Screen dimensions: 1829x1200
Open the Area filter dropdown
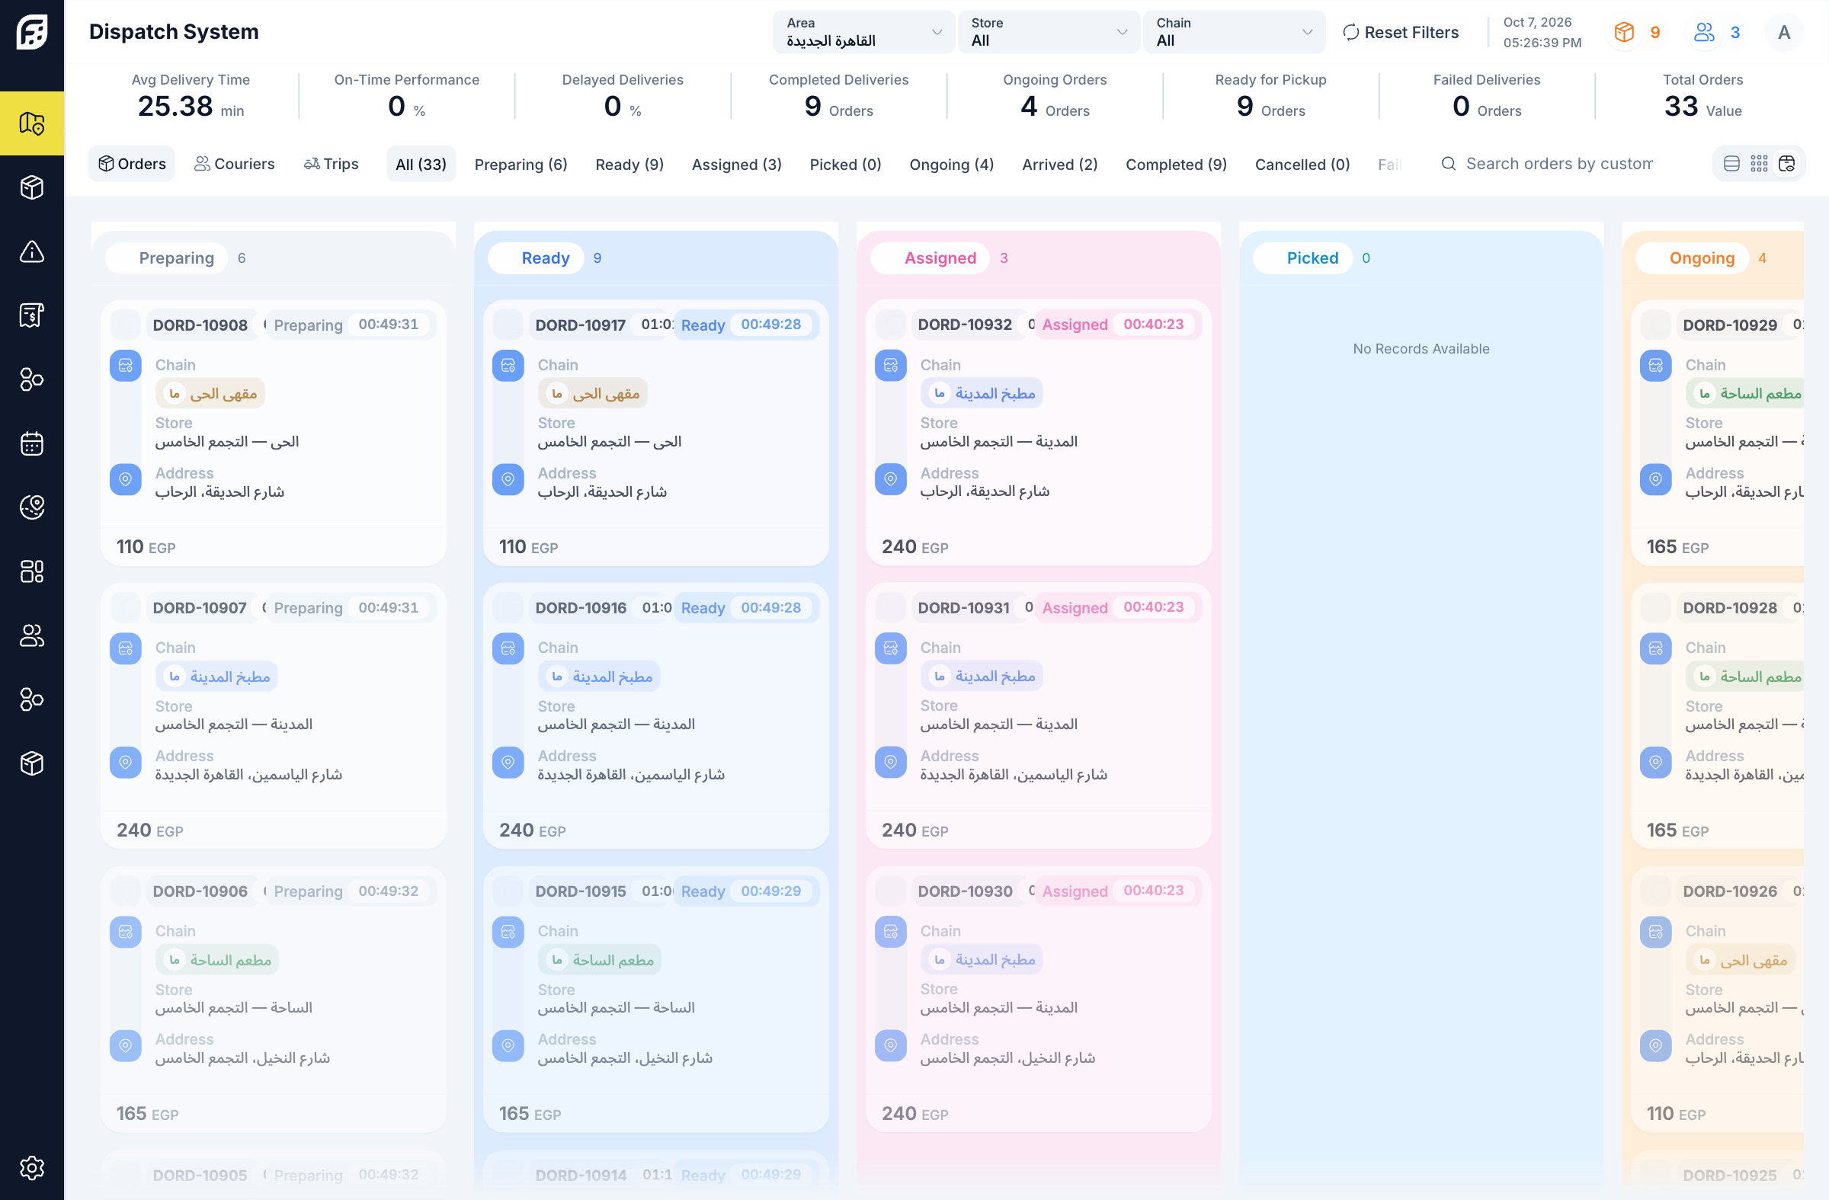863,32
